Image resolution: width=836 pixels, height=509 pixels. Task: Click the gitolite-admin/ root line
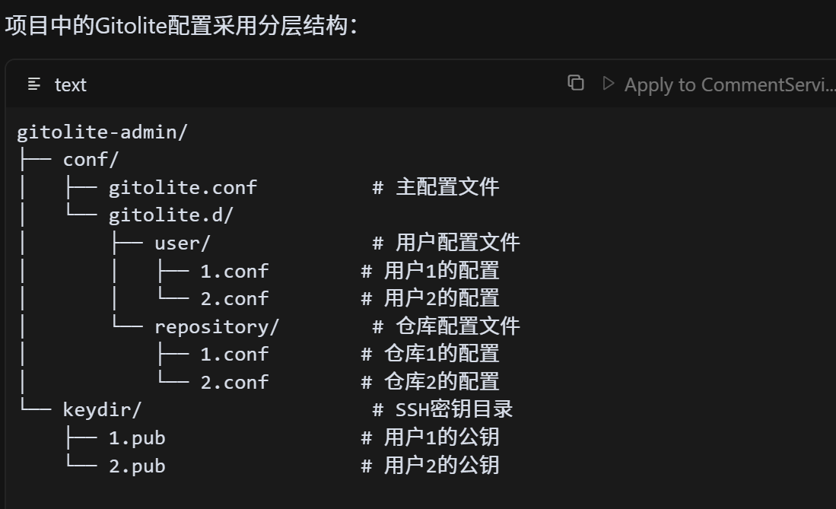(102, 132)
